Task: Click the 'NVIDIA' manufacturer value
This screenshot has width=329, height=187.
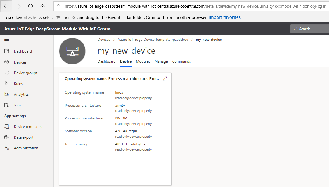Action: coord(121,118)
